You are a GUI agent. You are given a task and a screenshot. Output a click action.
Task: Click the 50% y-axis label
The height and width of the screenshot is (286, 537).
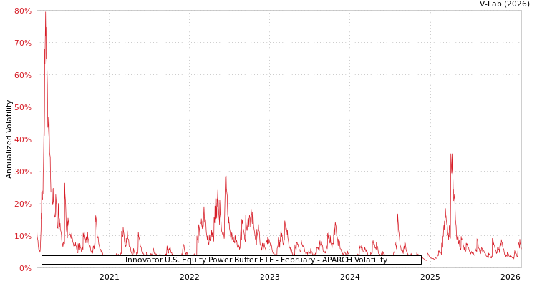(x=23, y=107)
